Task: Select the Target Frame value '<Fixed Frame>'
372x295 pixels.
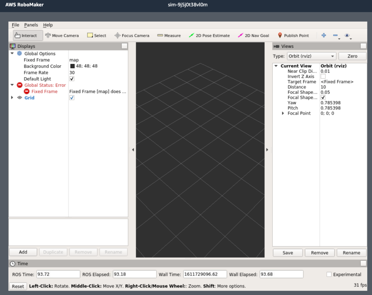Action: [337, 82]
